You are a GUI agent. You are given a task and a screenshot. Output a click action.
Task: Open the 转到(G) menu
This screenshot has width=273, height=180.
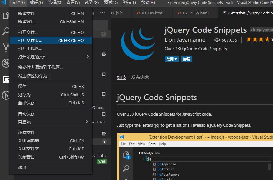92,3
